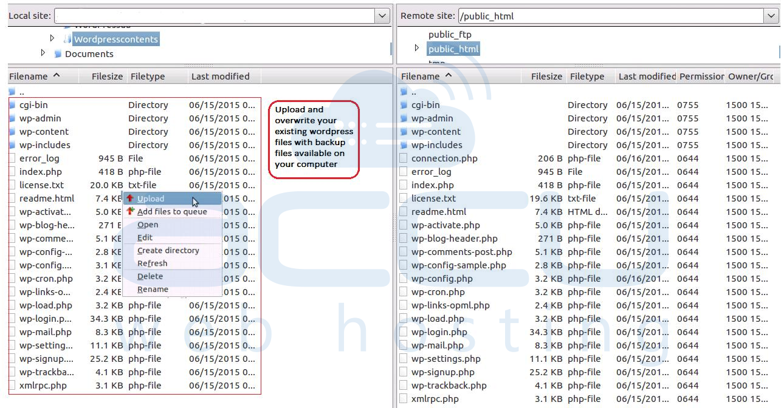Image resolution: width=781 pixels, height=408 pixels.
Task: Select local wp-load.php file name
Action: 46,305
